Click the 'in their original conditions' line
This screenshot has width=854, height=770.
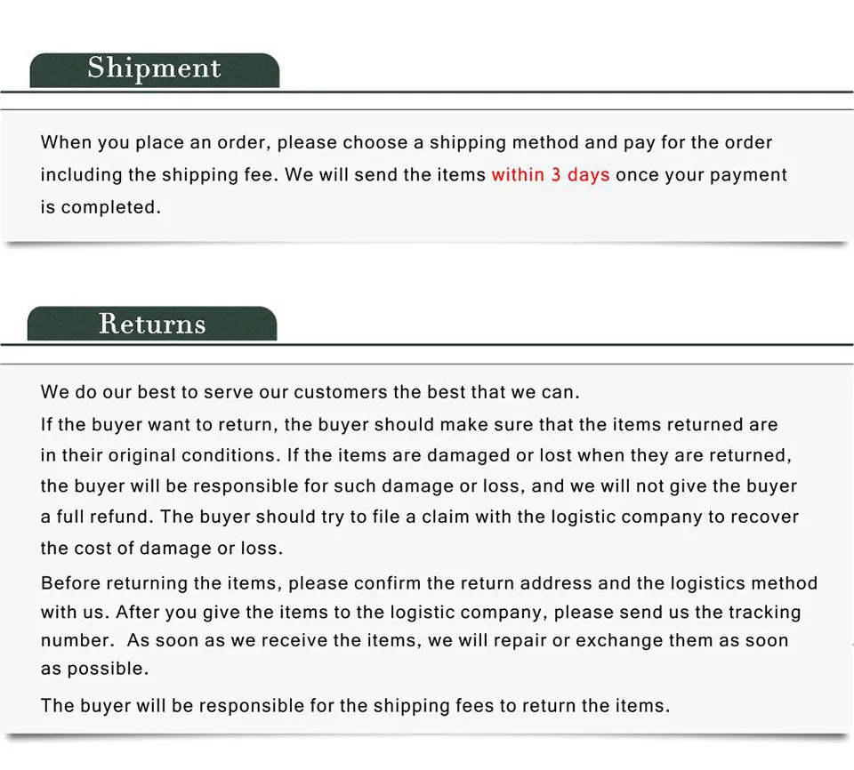(415, 455)
